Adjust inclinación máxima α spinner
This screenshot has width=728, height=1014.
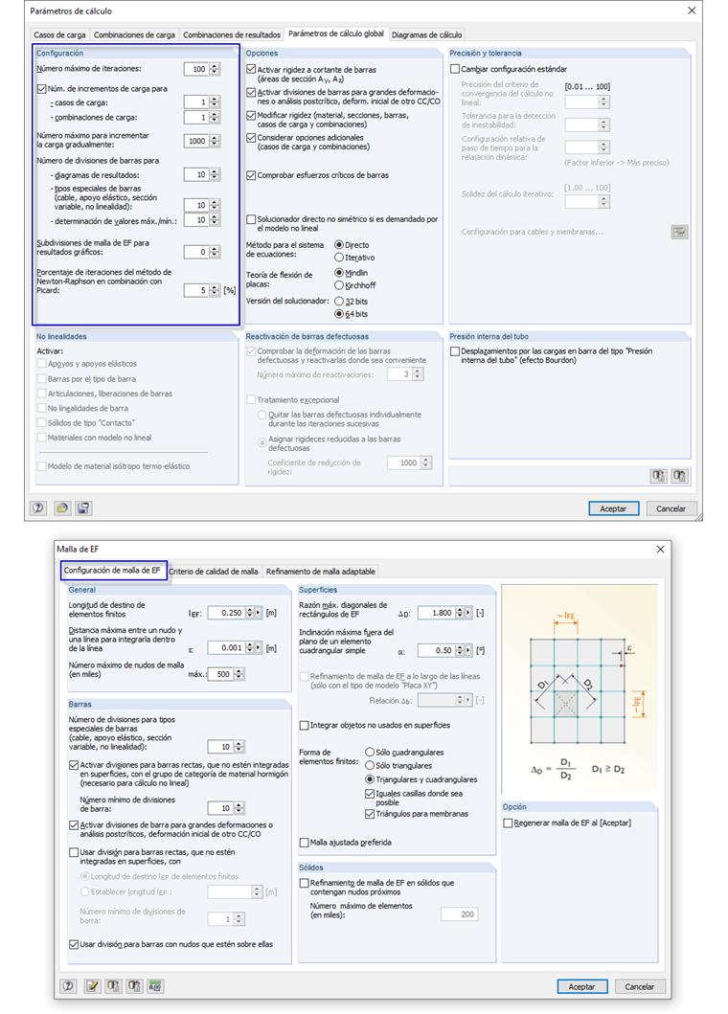tap(459, 650)
